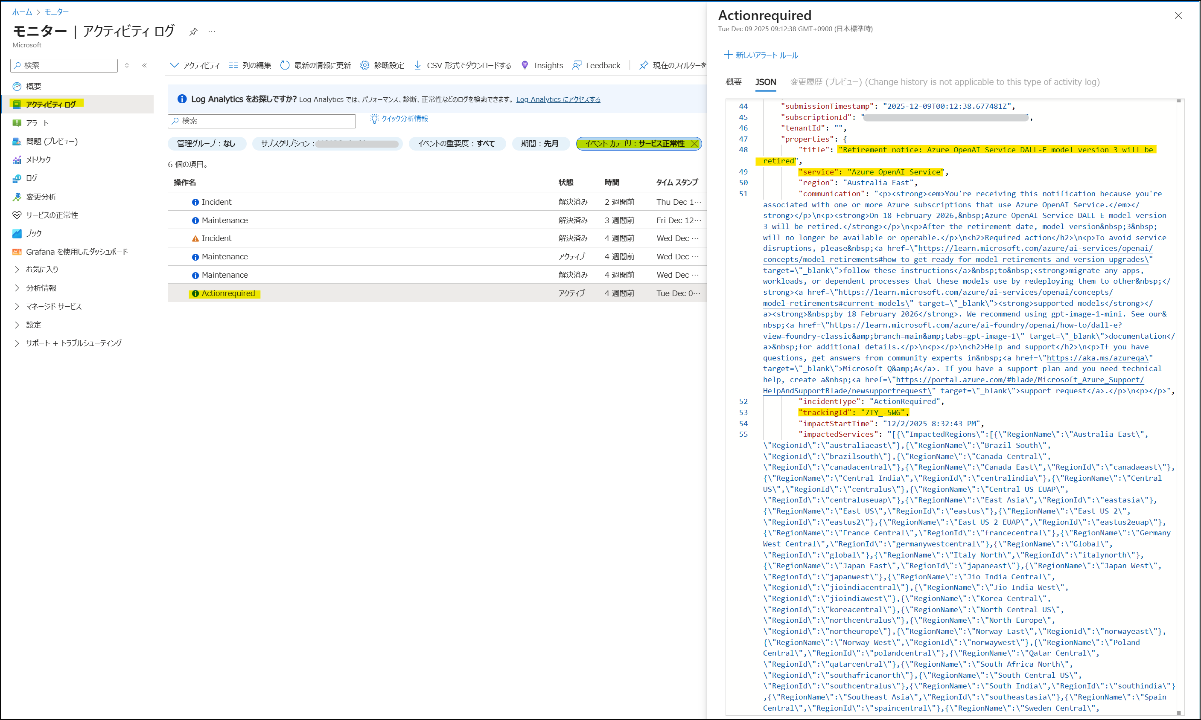Click the "trackingId" line in JSON
The height and width of the screenshot is (720, 1201).
pos(854,412)
